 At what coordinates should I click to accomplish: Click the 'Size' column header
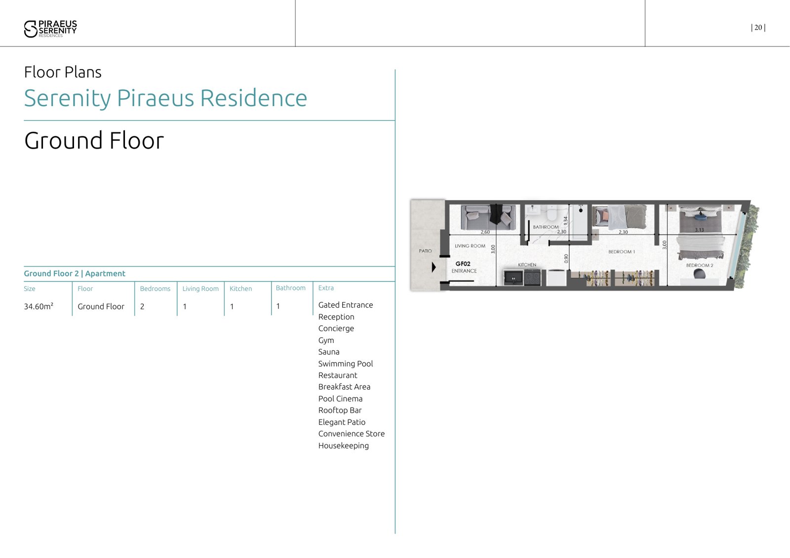coord(30,288)
